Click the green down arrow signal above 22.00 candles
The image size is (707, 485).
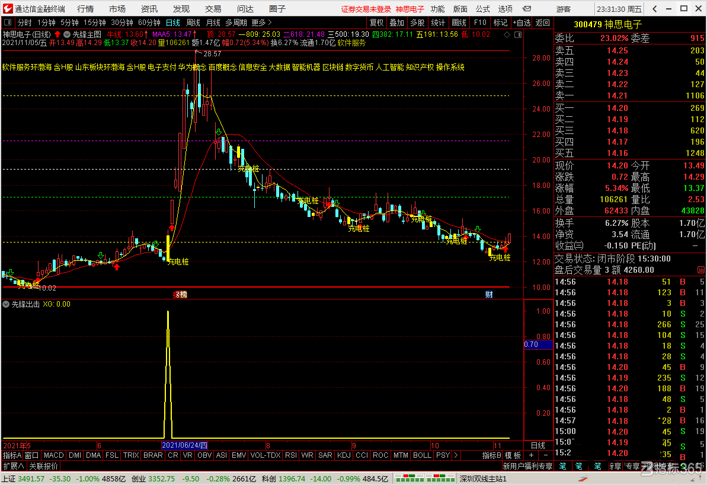219,132
